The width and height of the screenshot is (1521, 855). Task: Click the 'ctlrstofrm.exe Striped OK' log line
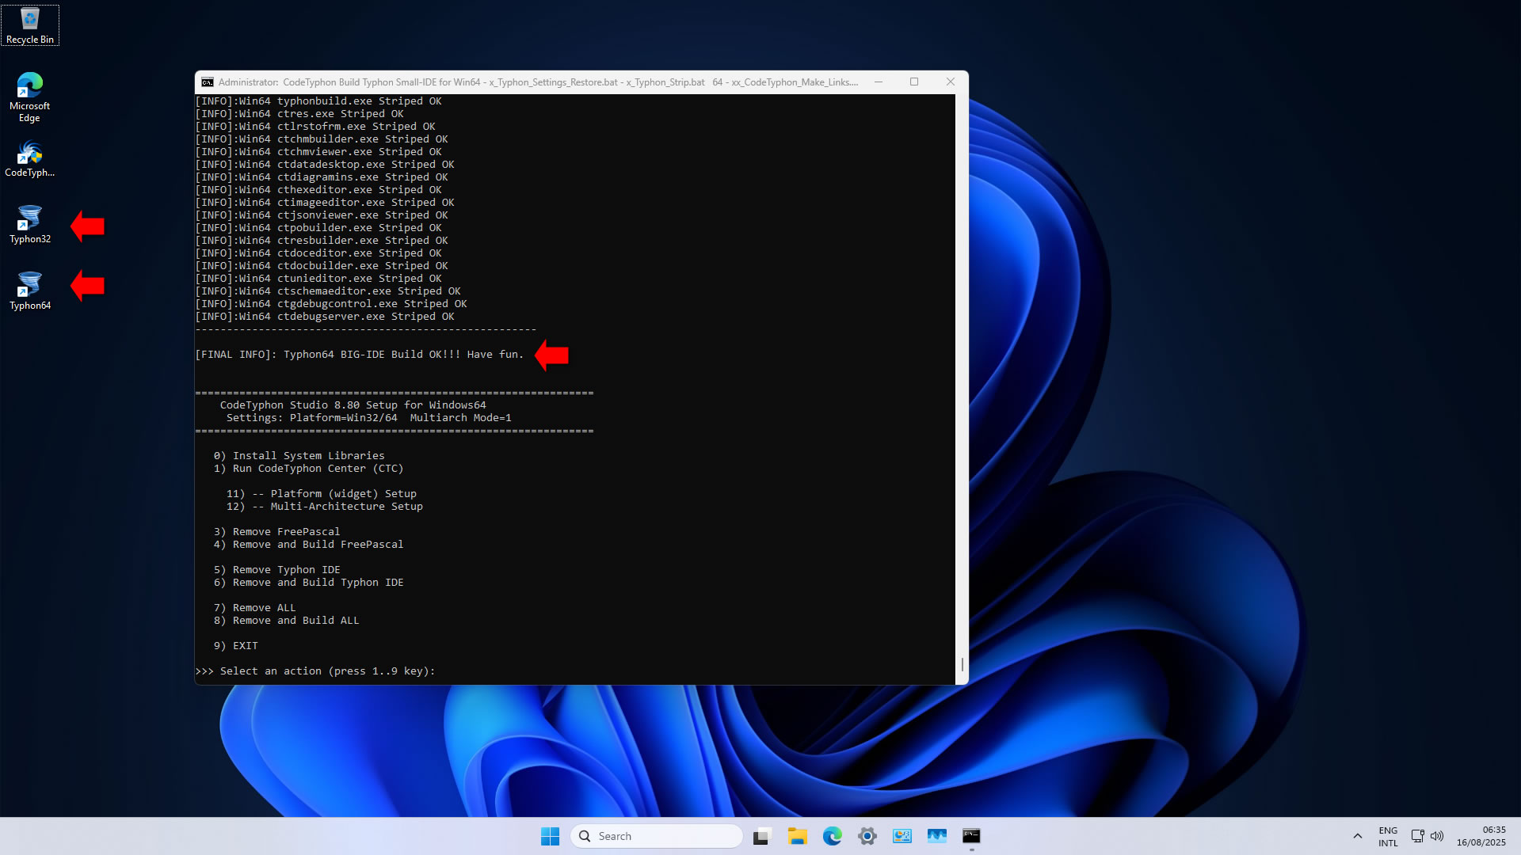point(315,127)
